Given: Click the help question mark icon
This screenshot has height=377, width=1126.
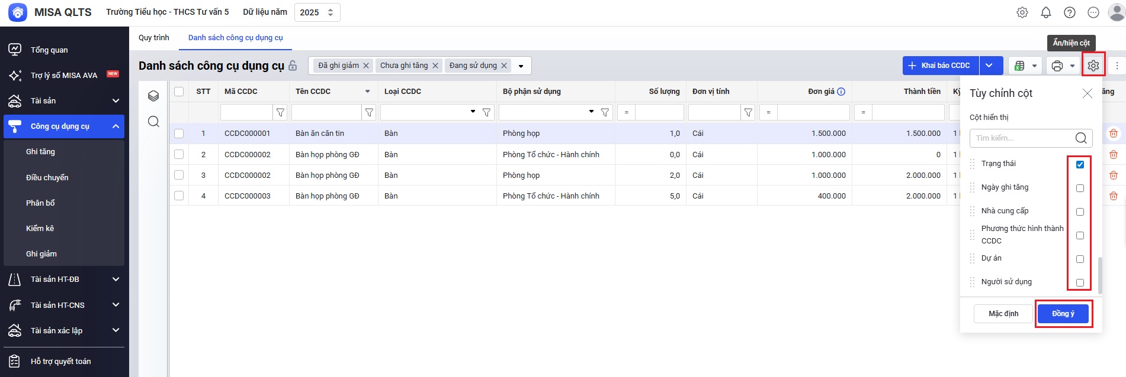Looking at the screenshot, I should click(1070, 12).
